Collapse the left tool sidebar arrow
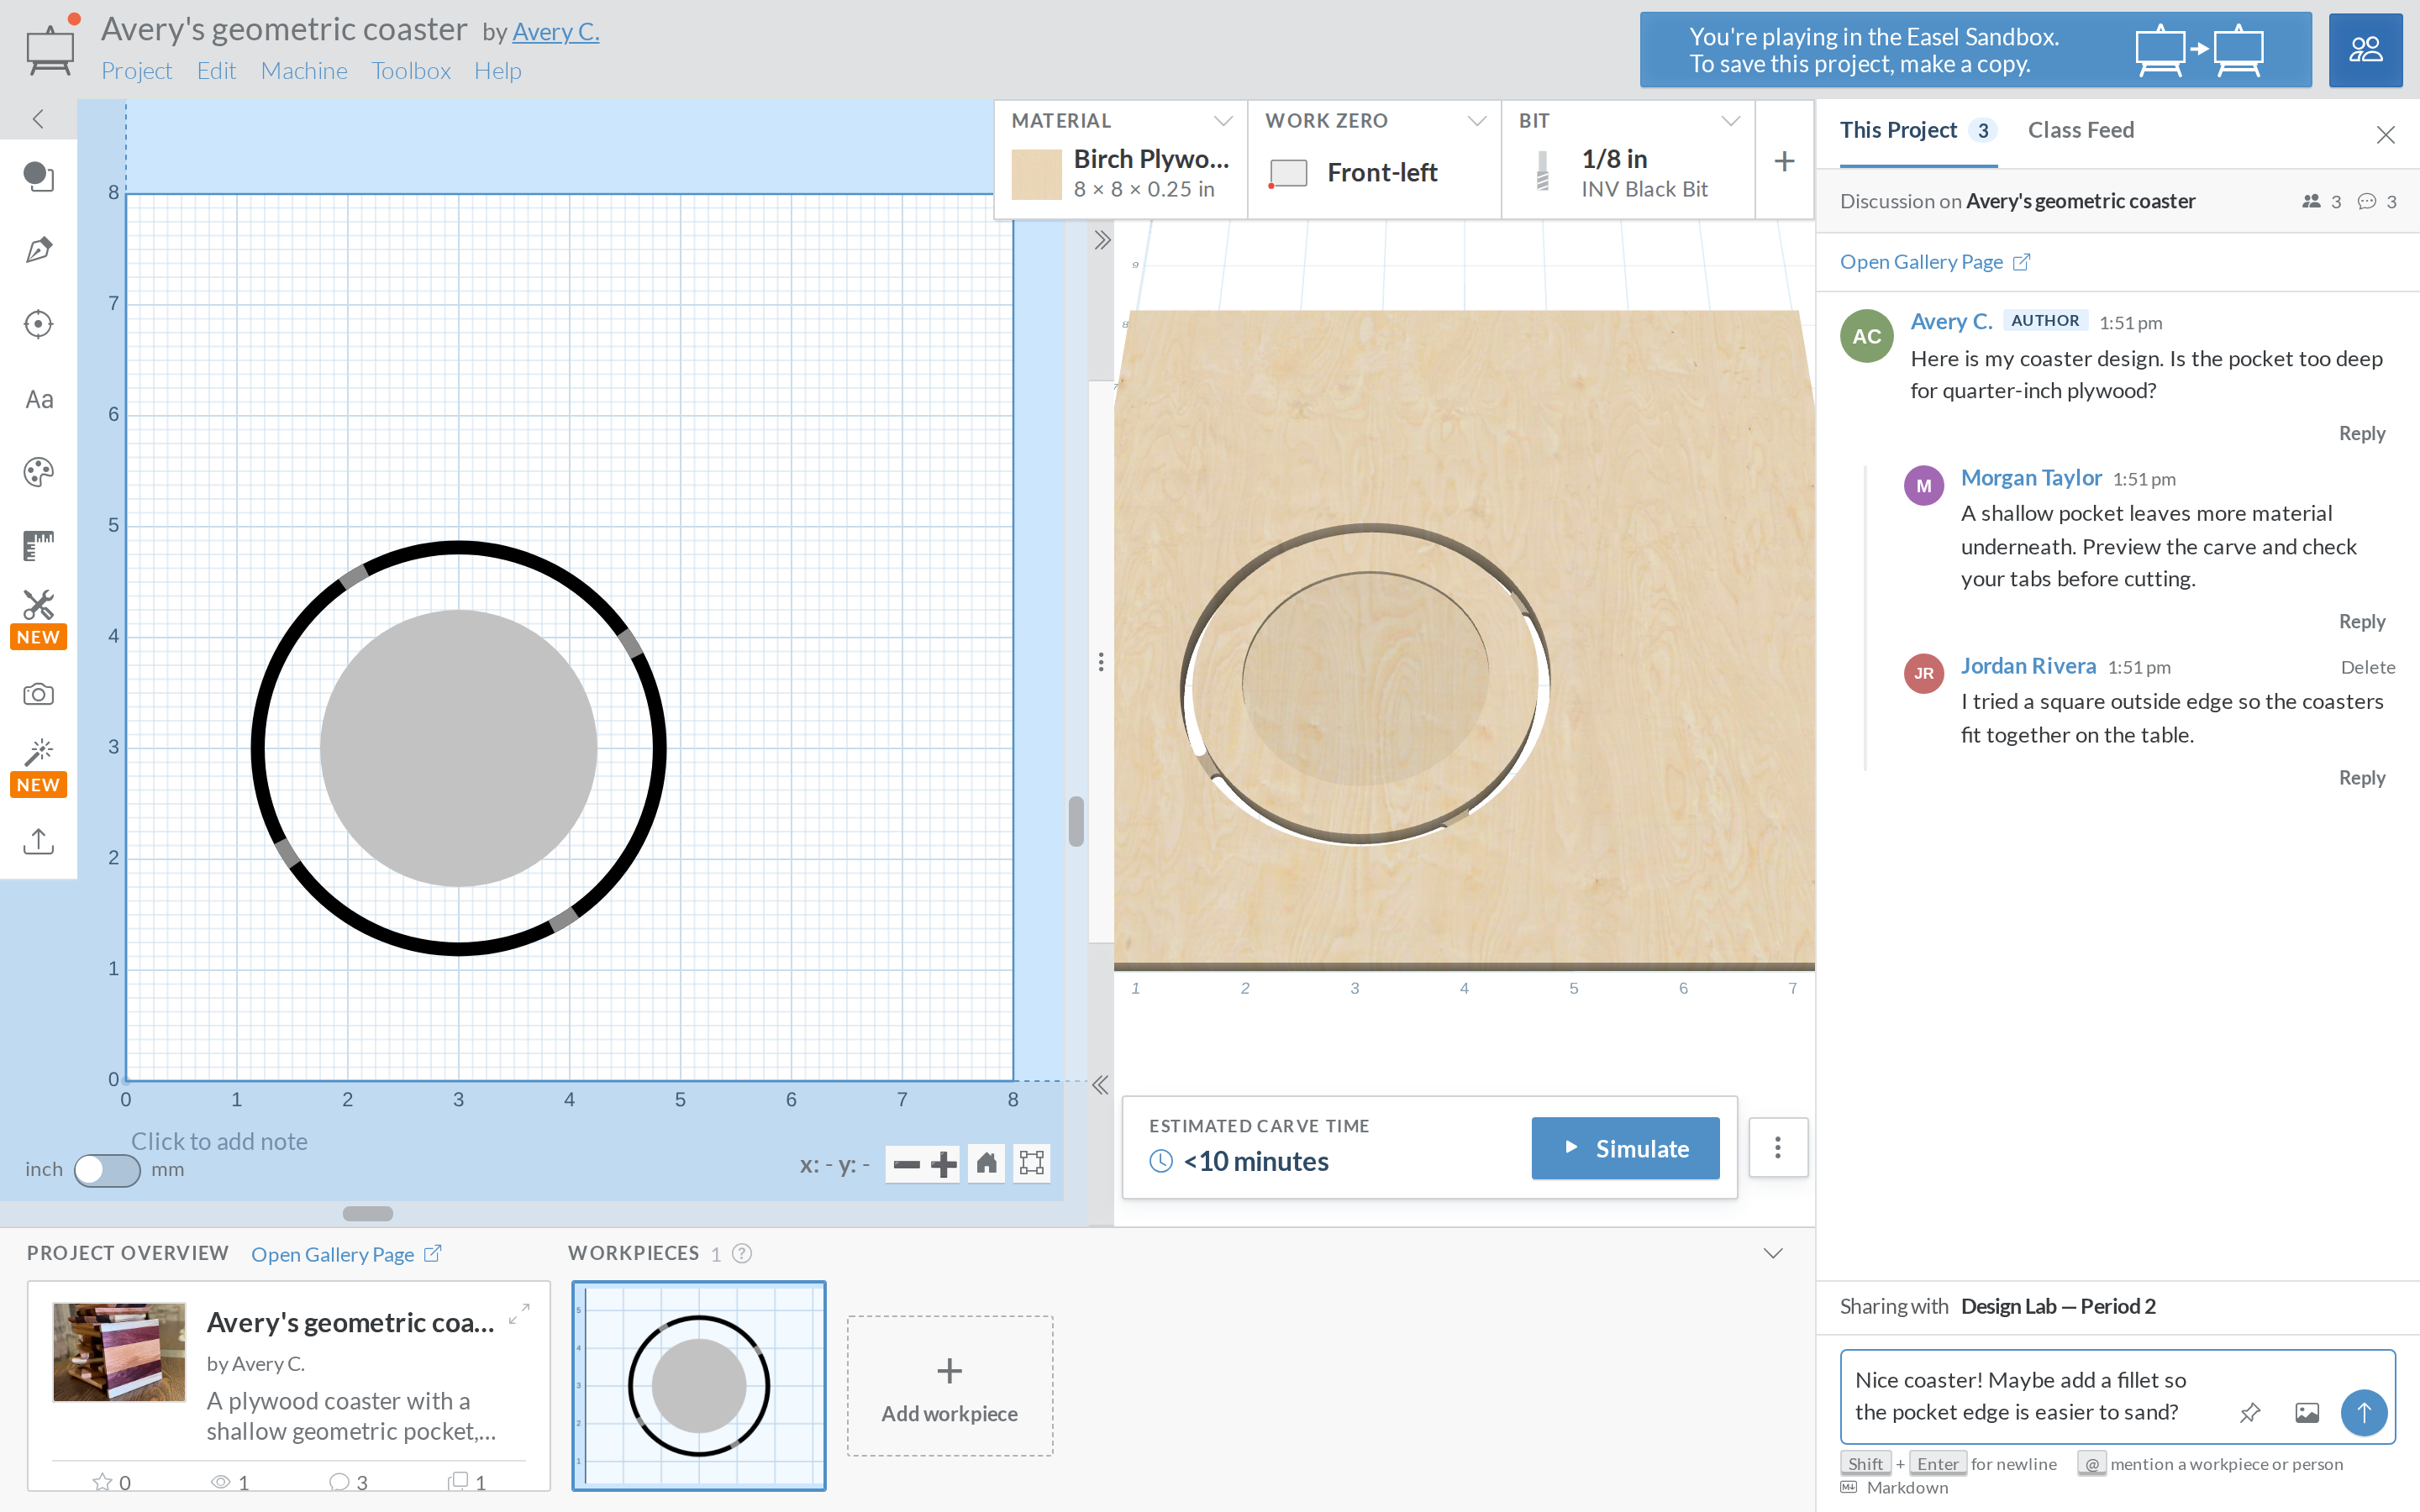Viewport: 2420px width, 1512px height. click(x=38, y=119)
